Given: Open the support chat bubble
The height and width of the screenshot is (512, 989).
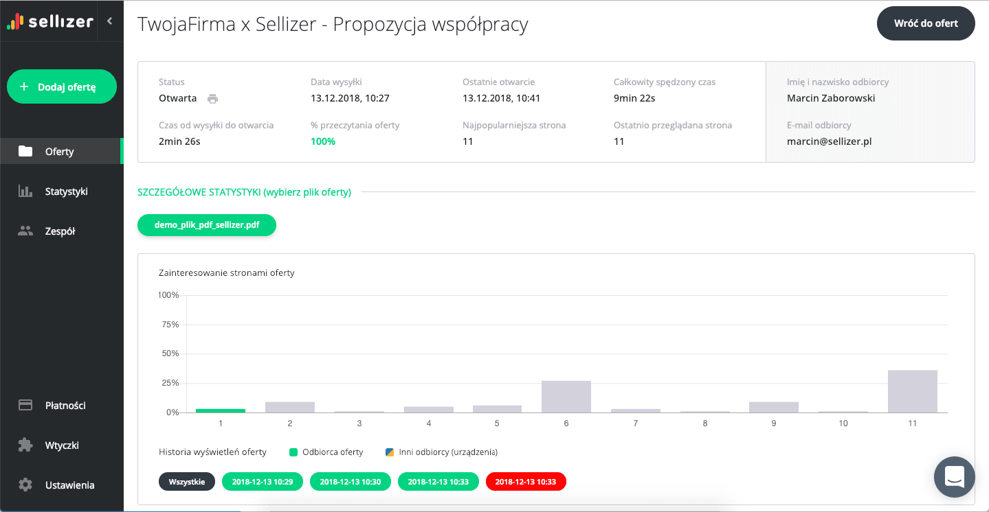Looking at the screenshot, I should [x=954, y=477].
